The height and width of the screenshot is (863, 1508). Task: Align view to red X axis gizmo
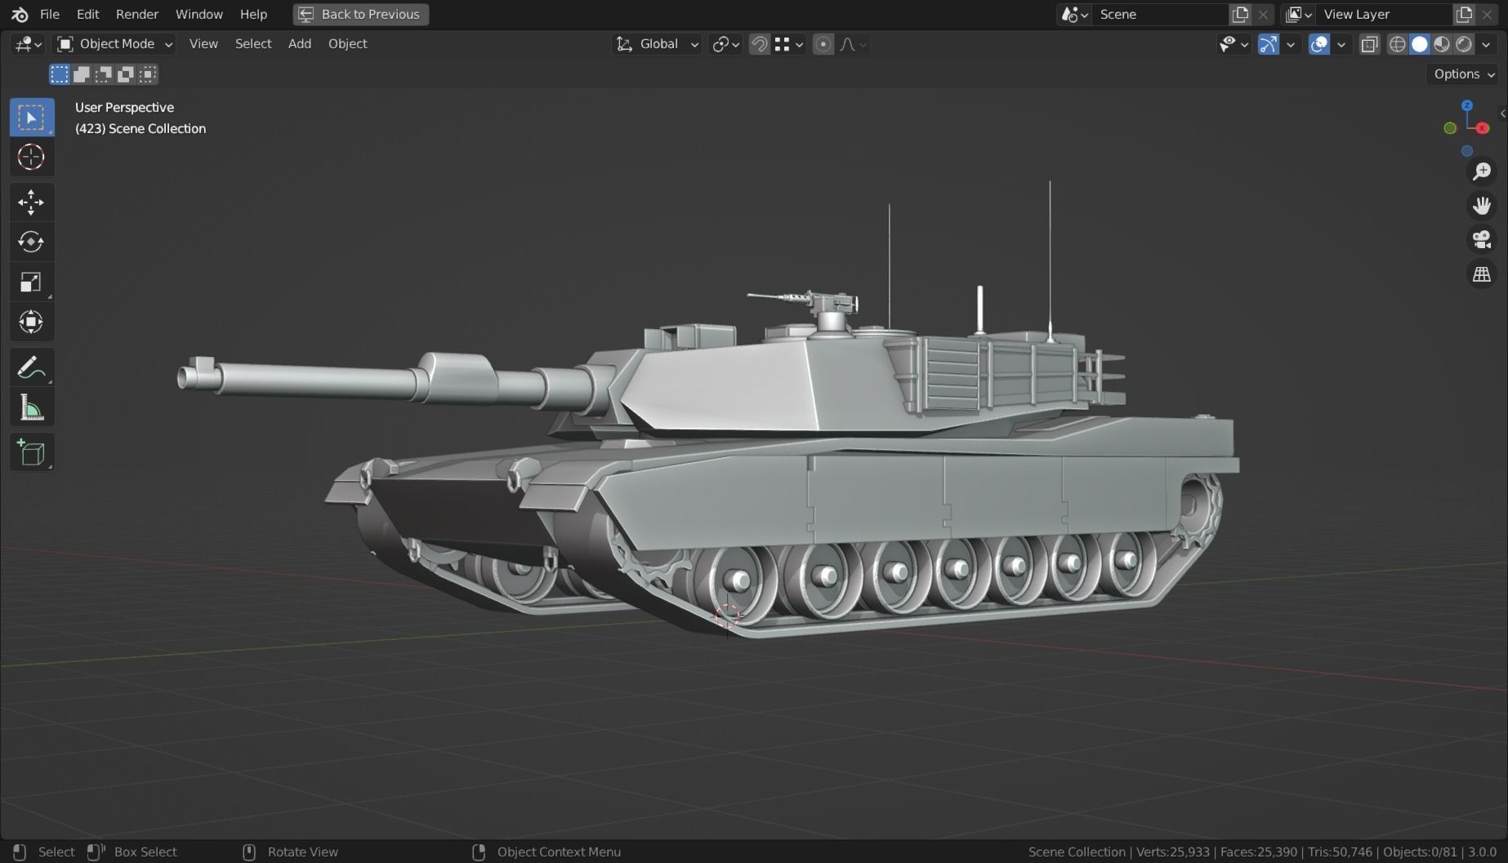tap(1483, 128)
